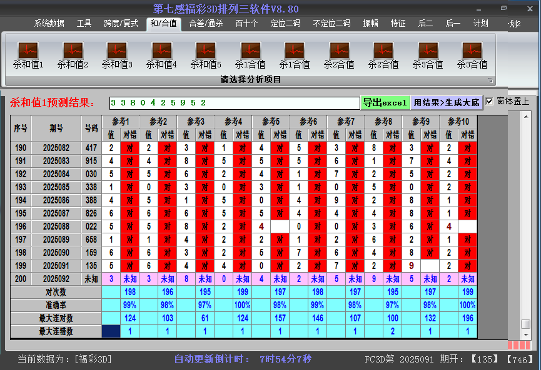Click the 对次数 row label
The image size is (541, 370).
tap(56, 292)
